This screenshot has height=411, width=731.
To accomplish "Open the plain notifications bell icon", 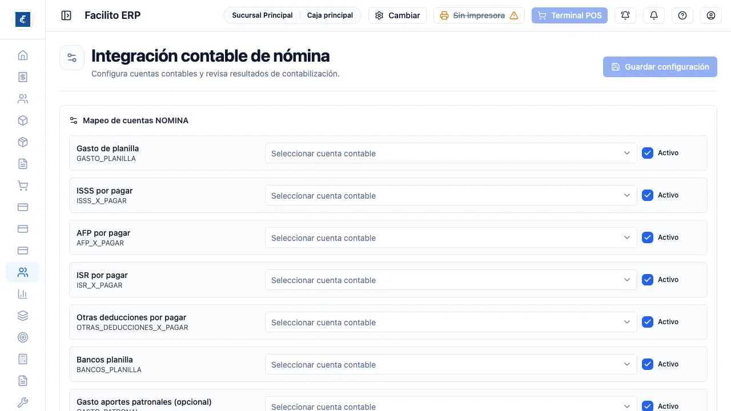I will tap(654, 15).
